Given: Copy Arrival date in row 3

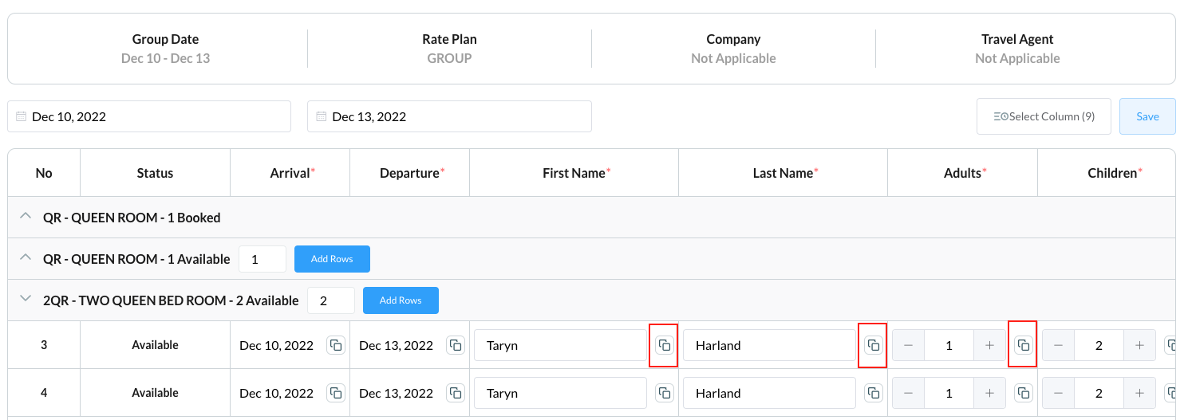Looking at the screenshot, I should (336, 345).
